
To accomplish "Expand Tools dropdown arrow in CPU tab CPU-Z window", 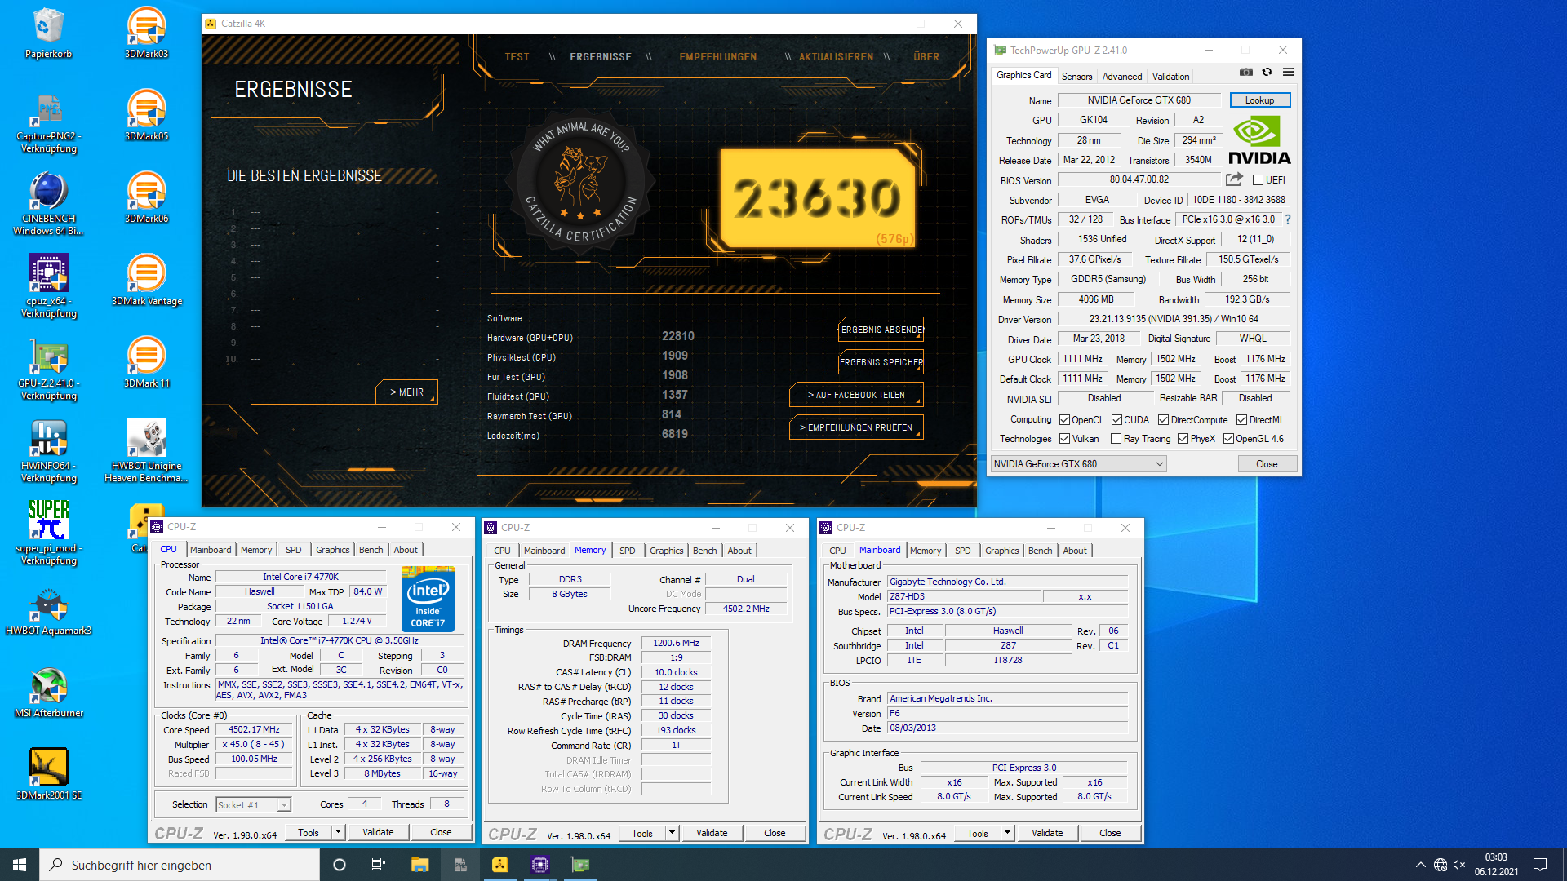I will (338, 832).
